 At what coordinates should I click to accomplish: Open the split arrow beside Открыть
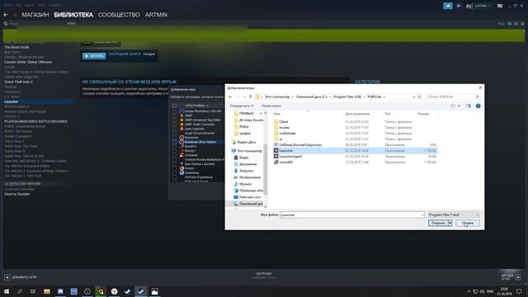tap(450, 223)
